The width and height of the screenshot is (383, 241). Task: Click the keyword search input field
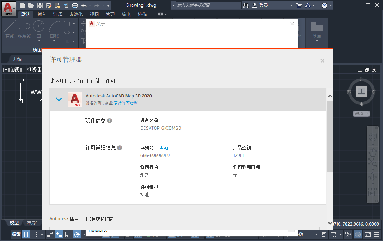click(208, 5)
